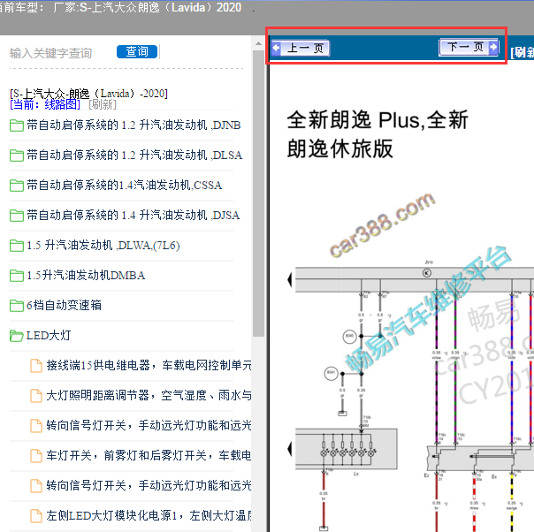Expand 带自动启停系统的 1.2 升汽油发动机 DLSA
Viewport: 534px width, 532px height.
[x=134, y=156]
